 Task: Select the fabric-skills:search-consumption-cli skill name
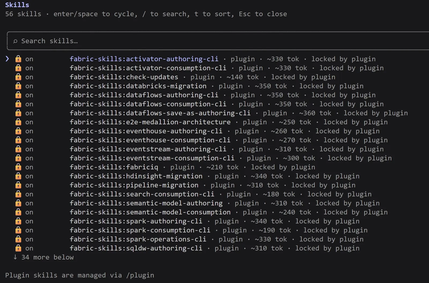(142, 194)
